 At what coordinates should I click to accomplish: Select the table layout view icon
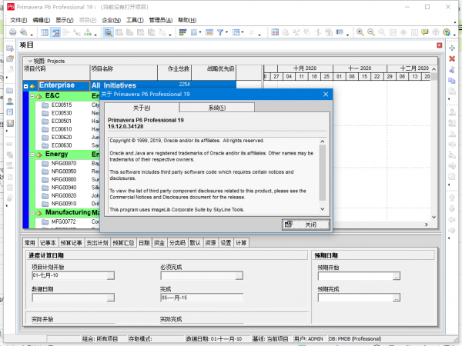45,32
